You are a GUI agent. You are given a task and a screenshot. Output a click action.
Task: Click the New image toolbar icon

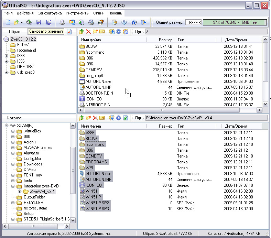(8, 22)
